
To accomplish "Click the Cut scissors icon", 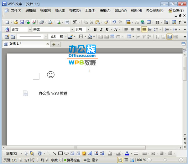I will [x=92, y=22].
